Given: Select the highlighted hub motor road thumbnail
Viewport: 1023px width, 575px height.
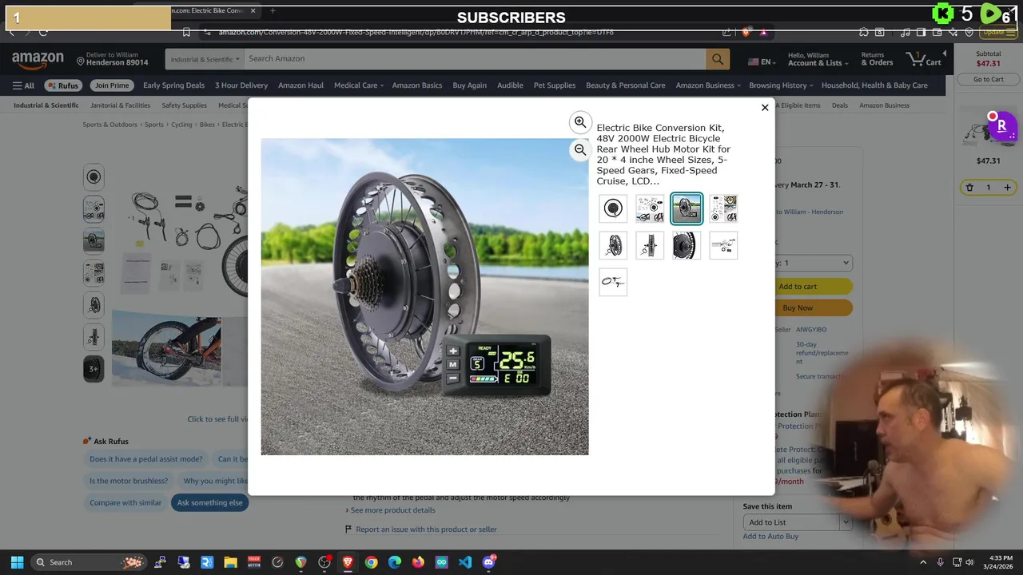Looking at the screenshot, I should (687, 208).
